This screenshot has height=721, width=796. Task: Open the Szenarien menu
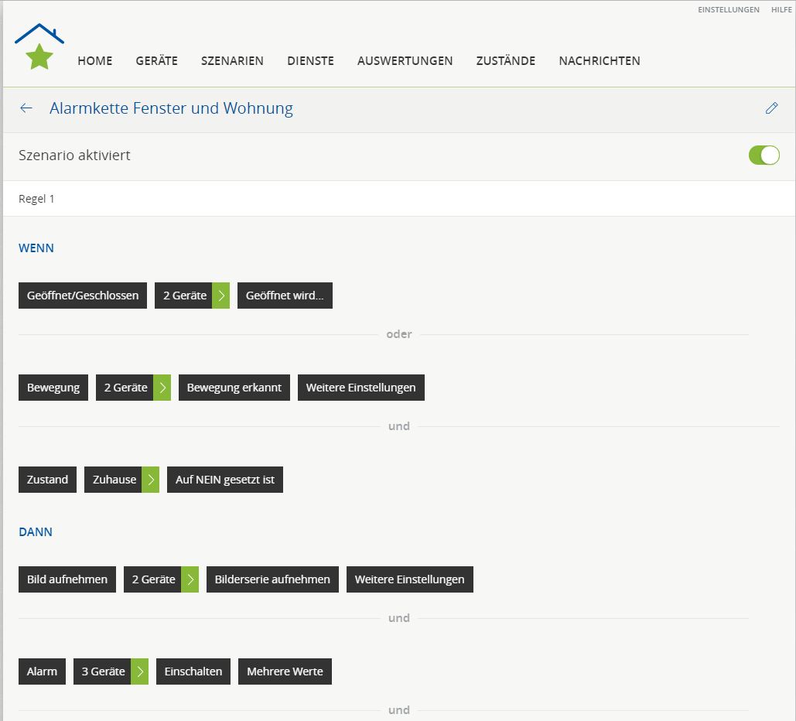click(x=232, y=61)
